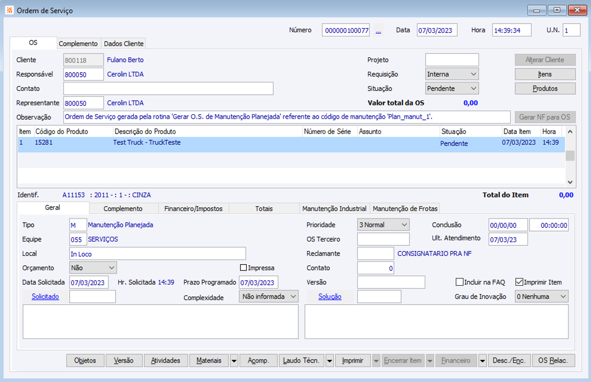Click the Prazo Programado date field
This screenshot has height=382, width=591.
click(x=258, y=283)
